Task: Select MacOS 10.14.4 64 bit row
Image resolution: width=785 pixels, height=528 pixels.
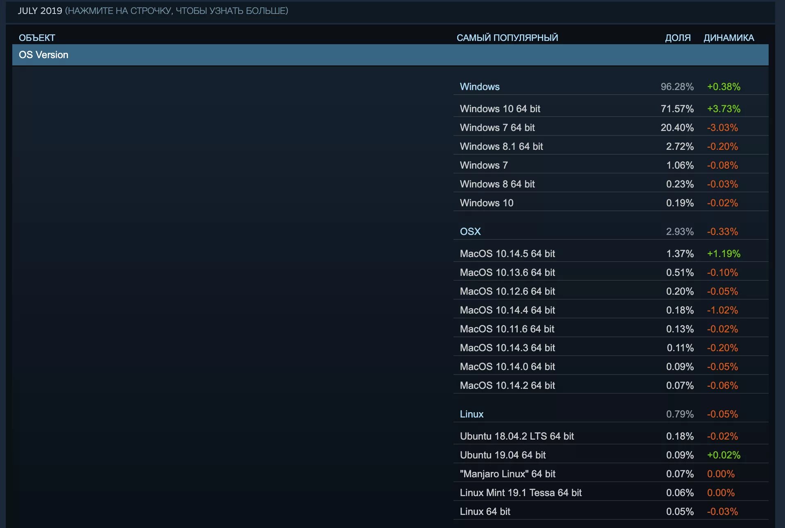Action: click(611, 310)
